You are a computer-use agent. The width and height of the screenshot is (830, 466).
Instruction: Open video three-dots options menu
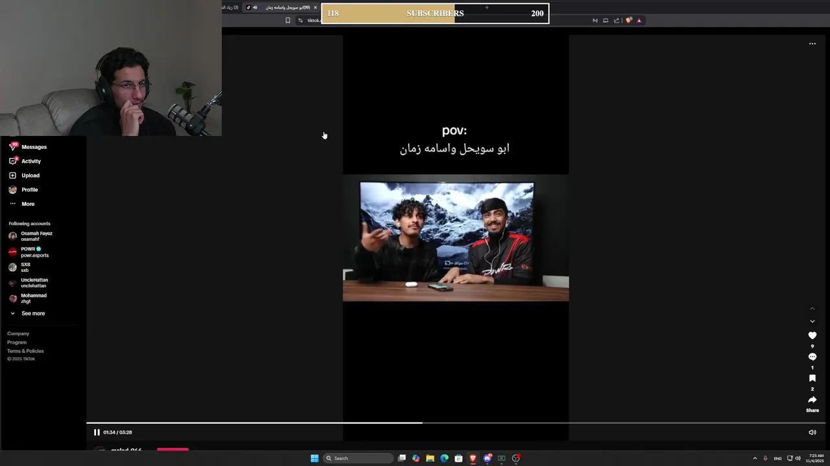tap(812, 44)
